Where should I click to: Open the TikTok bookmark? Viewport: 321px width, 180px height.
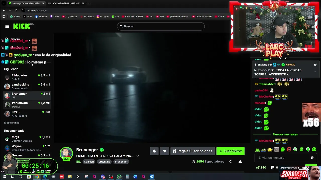[x=28, y=17]
